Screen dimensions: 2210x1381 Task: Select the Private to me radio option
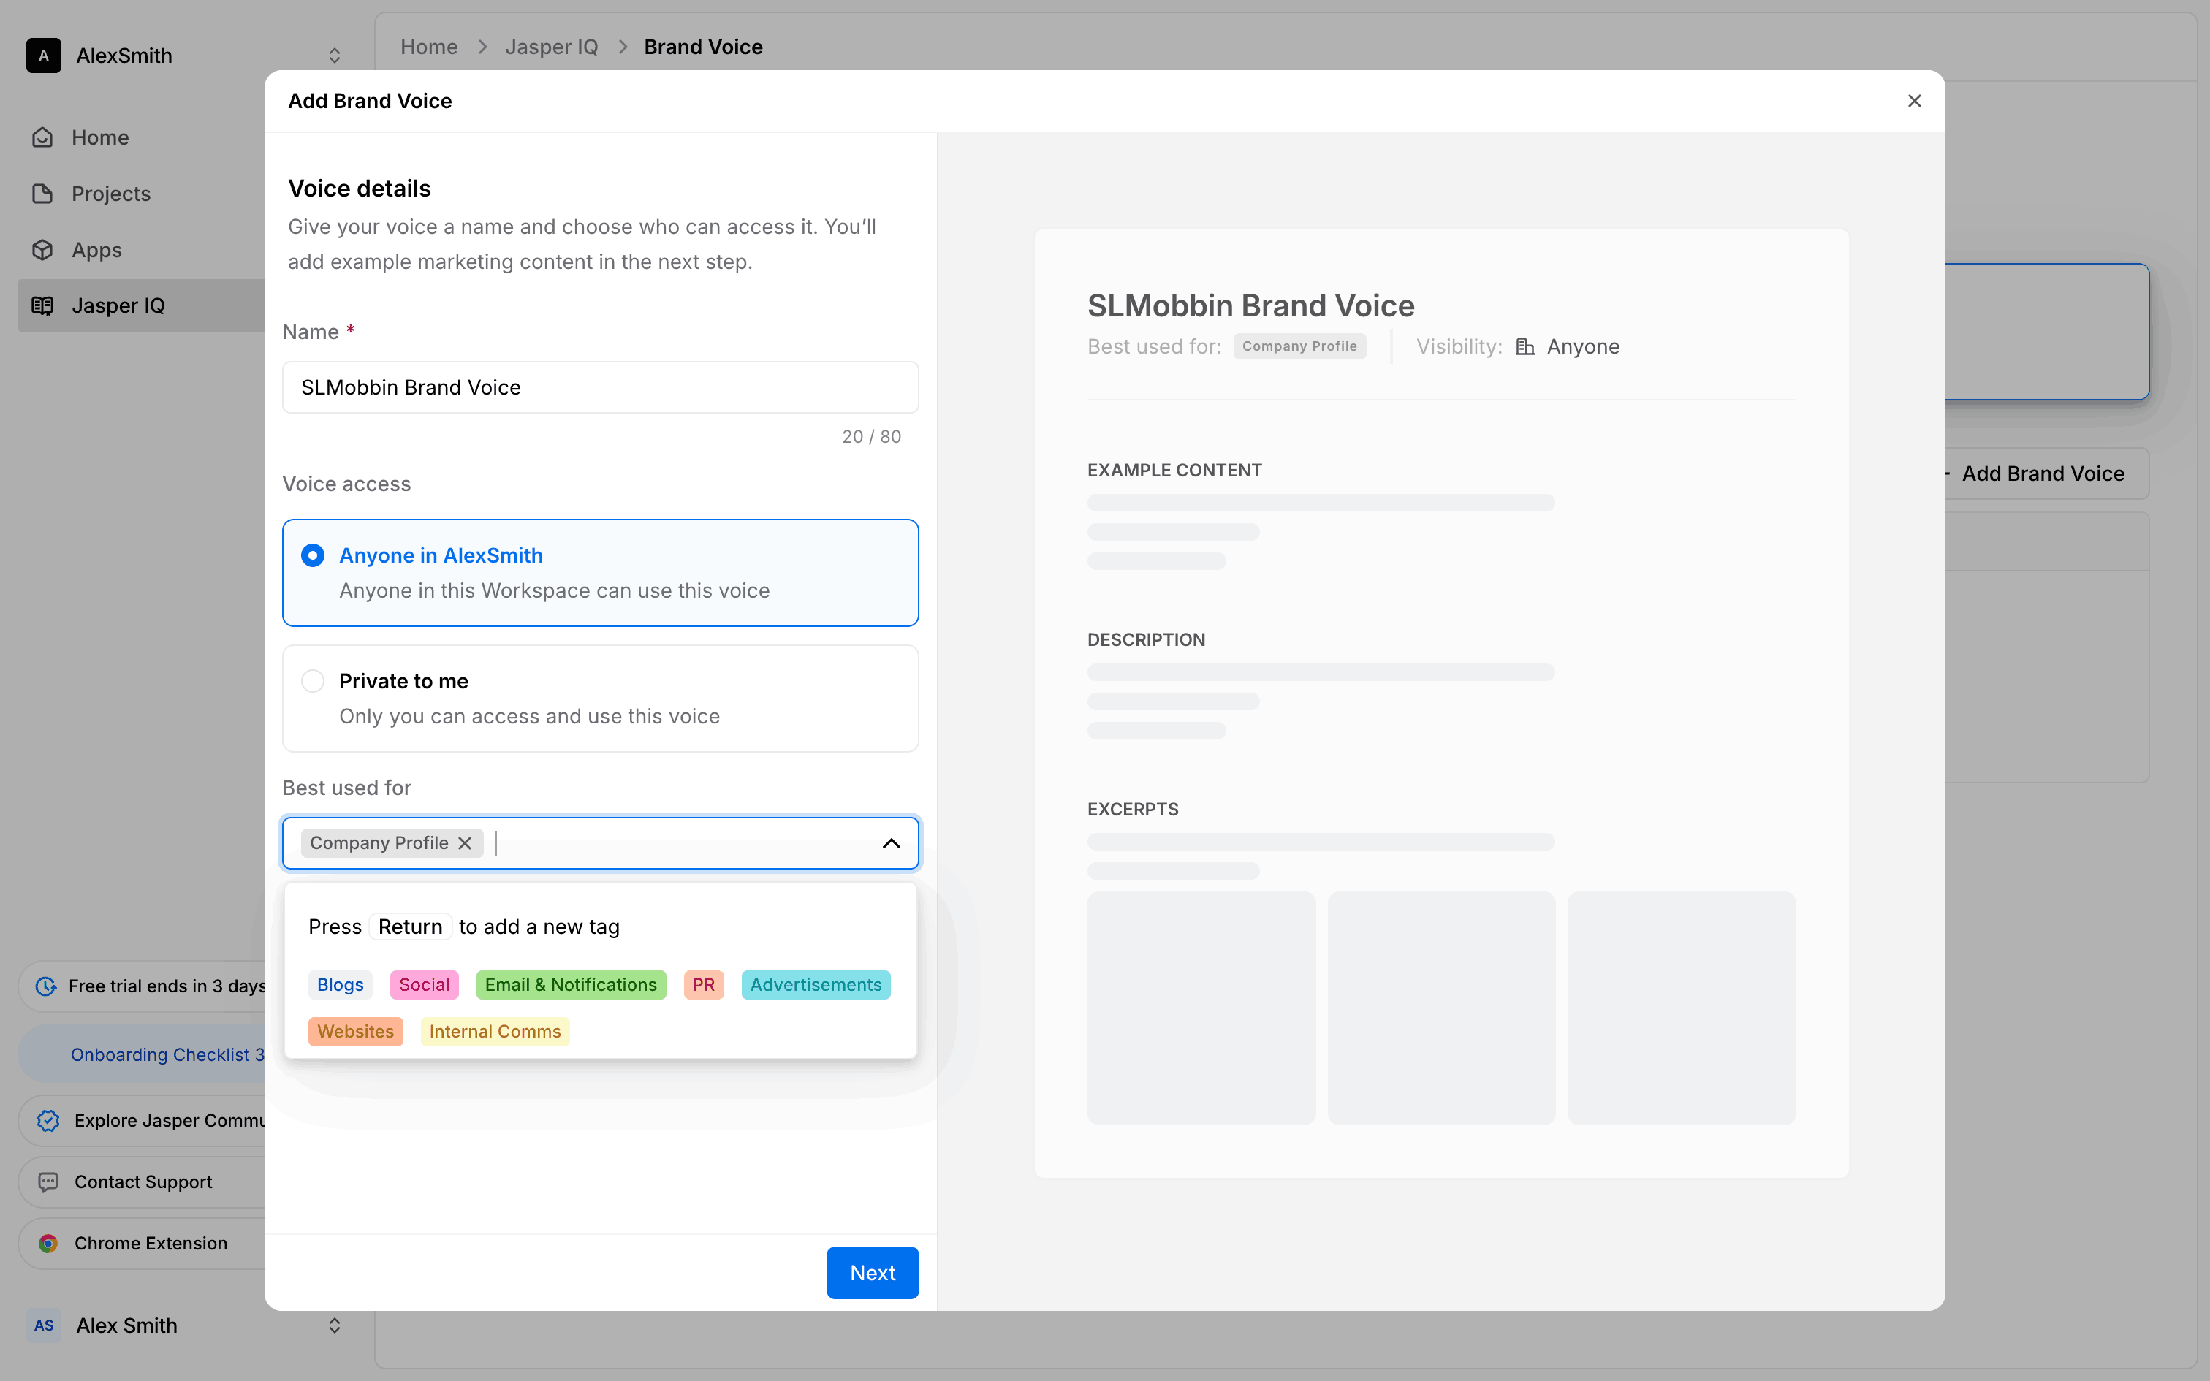click(x=312, y=681)
